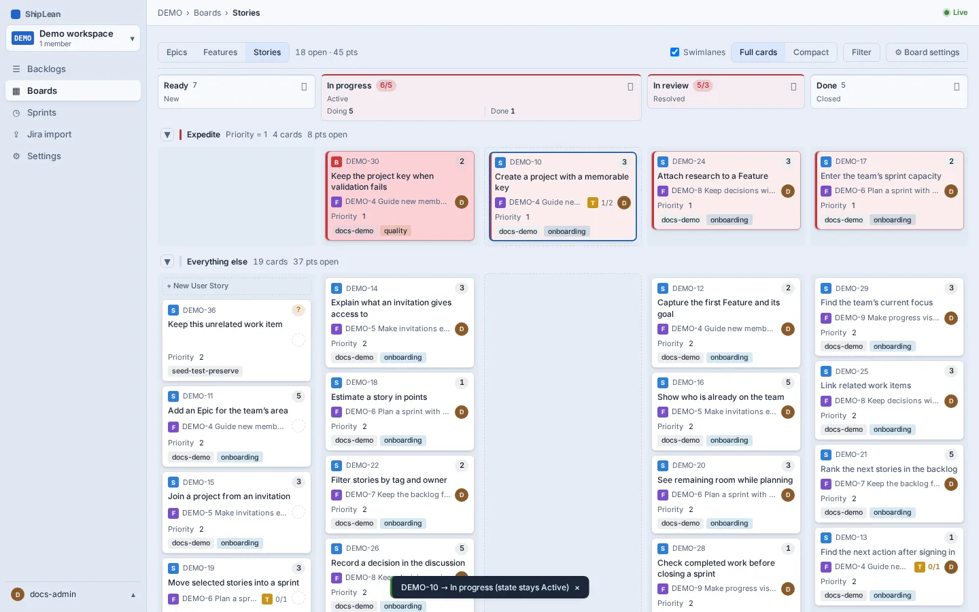Switch to Full cards view
This screenshot has width=979, height=612.
pos(758,52)
